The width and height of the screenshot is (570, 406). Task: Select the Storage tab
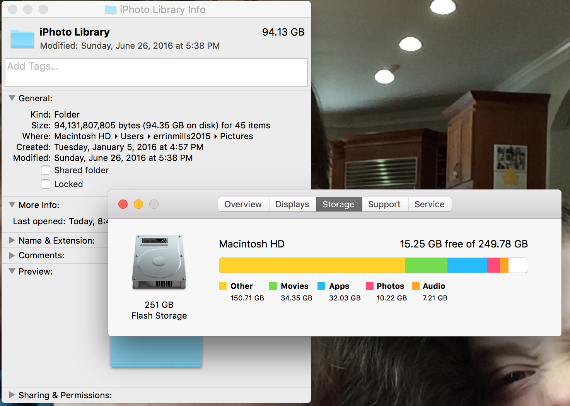point(338,204)
